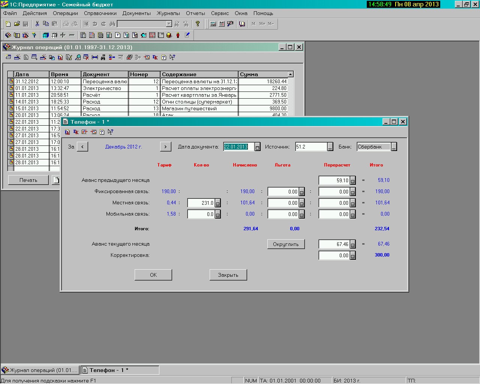This screenshot has height=384, width=480.
Task: Switch to Телефон - 1 tab in window bar
Action: (x=120, y=370)
